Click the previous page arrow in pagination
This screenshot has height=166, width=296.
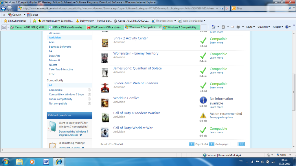pyautogui.click(x=192, y=144)
